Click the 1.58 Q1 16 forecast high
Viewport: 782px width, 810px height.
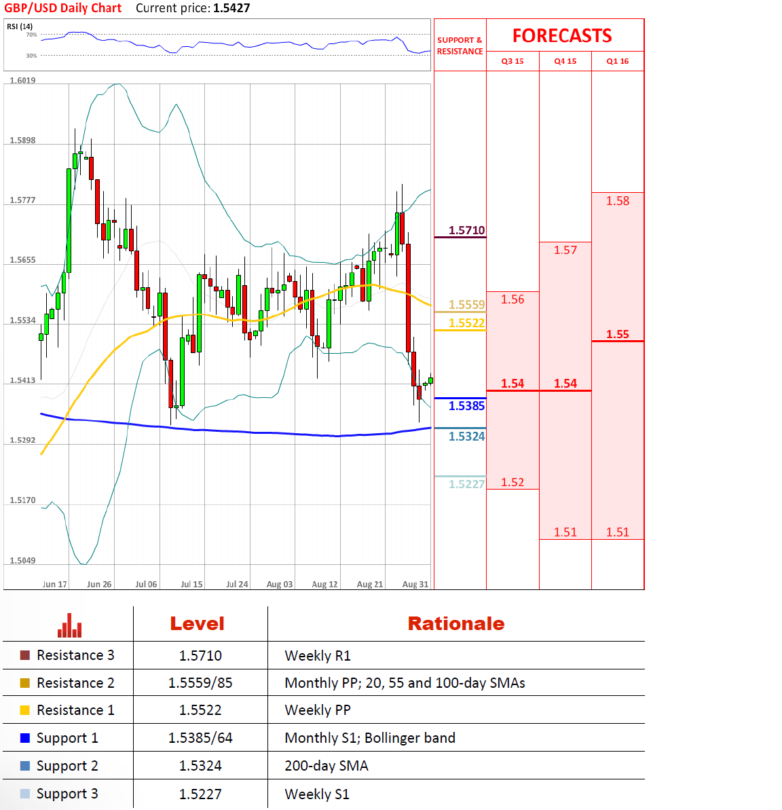tap(618, 201)
